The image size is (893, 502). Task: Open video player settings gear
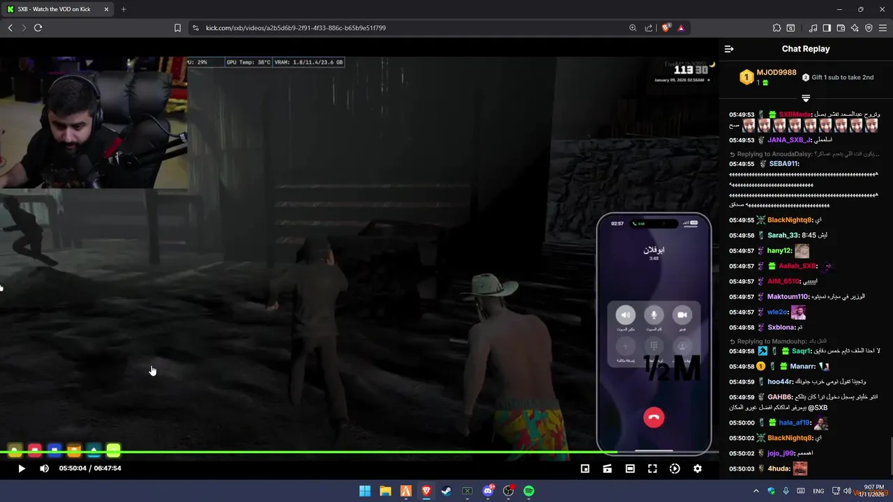coord(697,469)
